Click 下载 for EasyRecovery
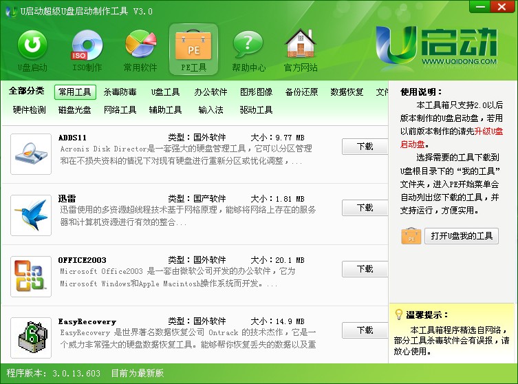518x384 pixels. click(365, 330)
